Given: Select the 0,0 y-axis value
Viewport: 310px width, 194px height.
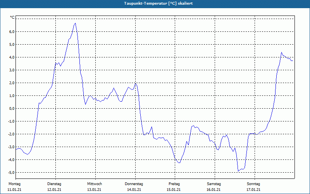Looking at the screenshot, I should tap(12, 109).
